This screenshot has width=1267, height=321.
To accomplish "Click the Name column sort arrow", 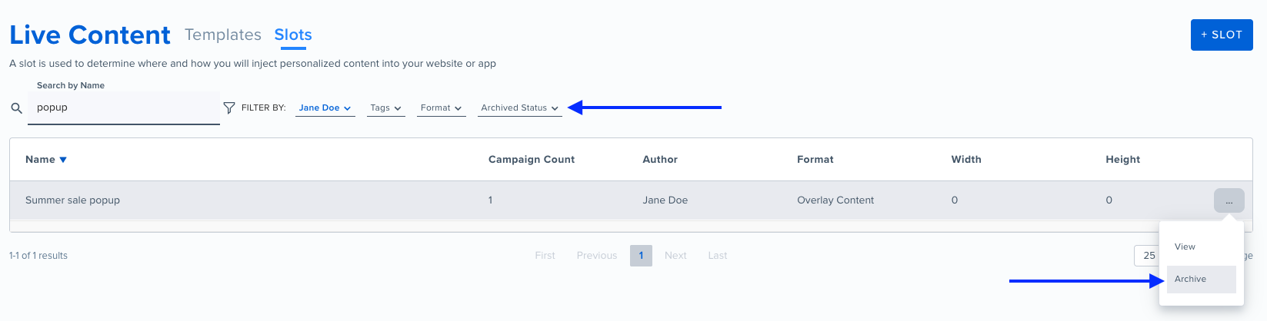I will (63, 160).
